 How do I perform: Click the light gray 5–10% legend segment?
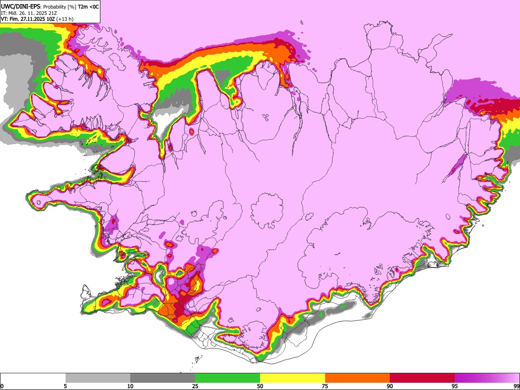click(x=98, y=378)
